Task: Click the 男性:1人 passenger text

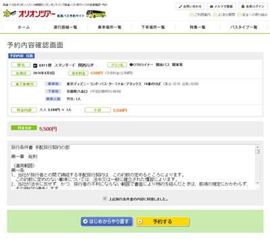Action: tap(74, 99)
